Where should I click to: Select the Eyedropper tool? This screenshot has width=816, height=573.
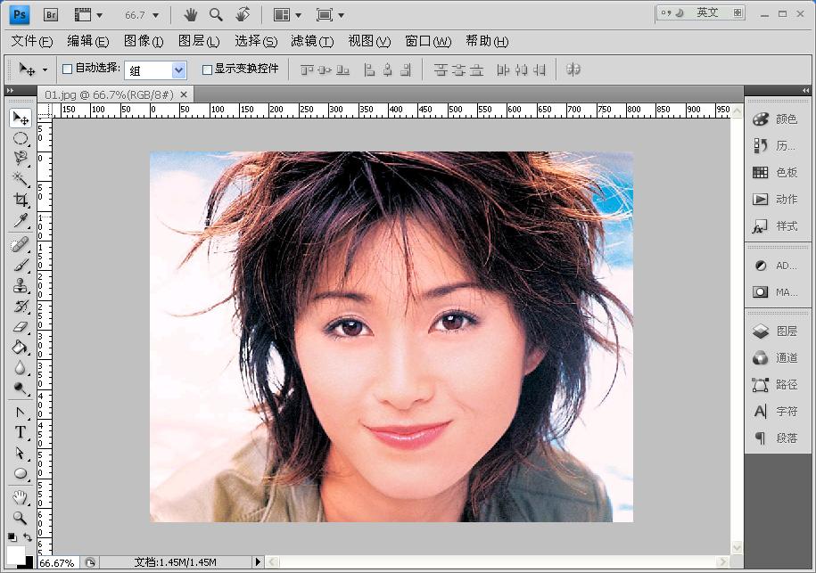(x=21, y=220)
